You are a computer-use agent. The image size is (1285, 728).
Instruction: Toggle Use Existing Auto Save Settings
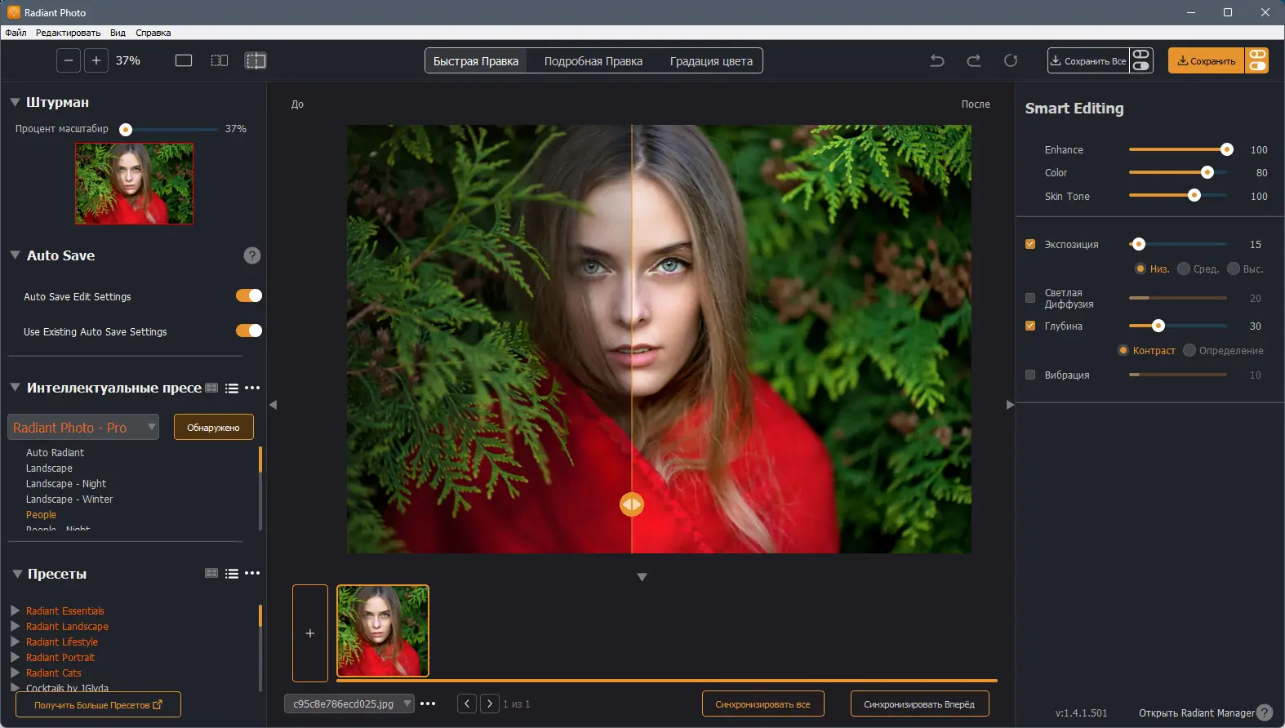click(249, 331)
